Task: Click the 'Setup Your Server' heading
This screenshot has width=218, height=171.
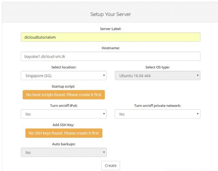Action: pyautogui.click(x=110, y=14)
